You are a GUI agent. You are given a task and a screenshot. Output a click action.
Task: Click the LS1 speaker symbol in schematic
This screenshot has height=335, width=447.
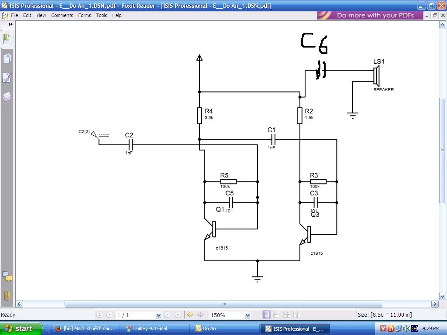(x=377, y=75)
